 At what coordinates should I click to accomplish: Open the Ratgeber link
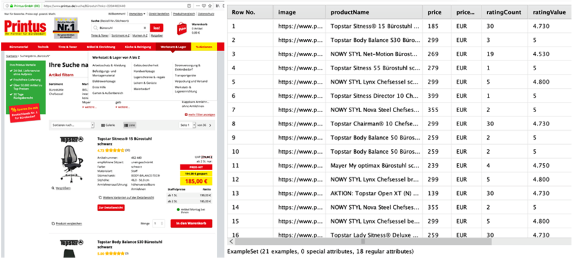[x=157, y=36]
